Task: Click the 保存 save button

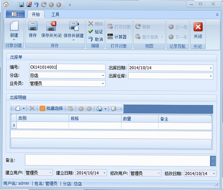Action: click(33, 29)
